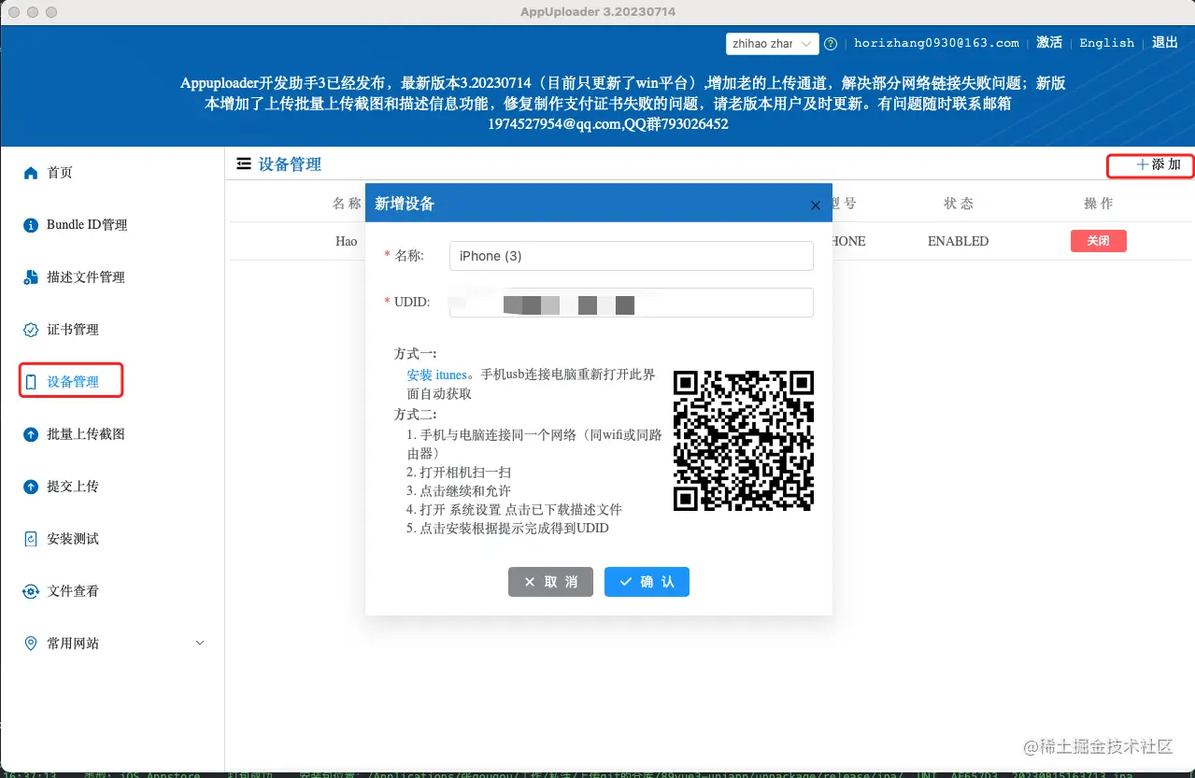The image size is (1195, 778).
Task: Click the 新增设备 dialog title
Action: point(405,204)
